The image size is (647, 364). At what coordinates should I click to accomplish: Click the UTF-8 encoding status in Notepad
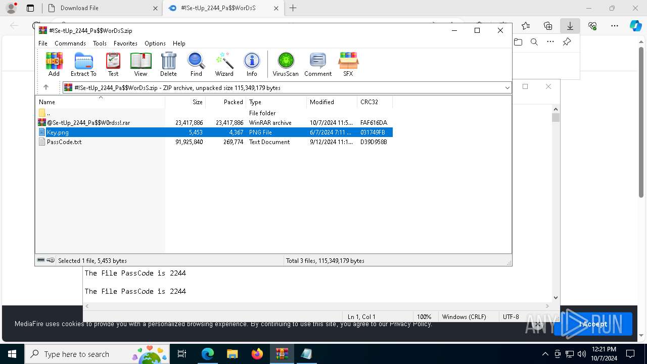[x=511, y=317]
